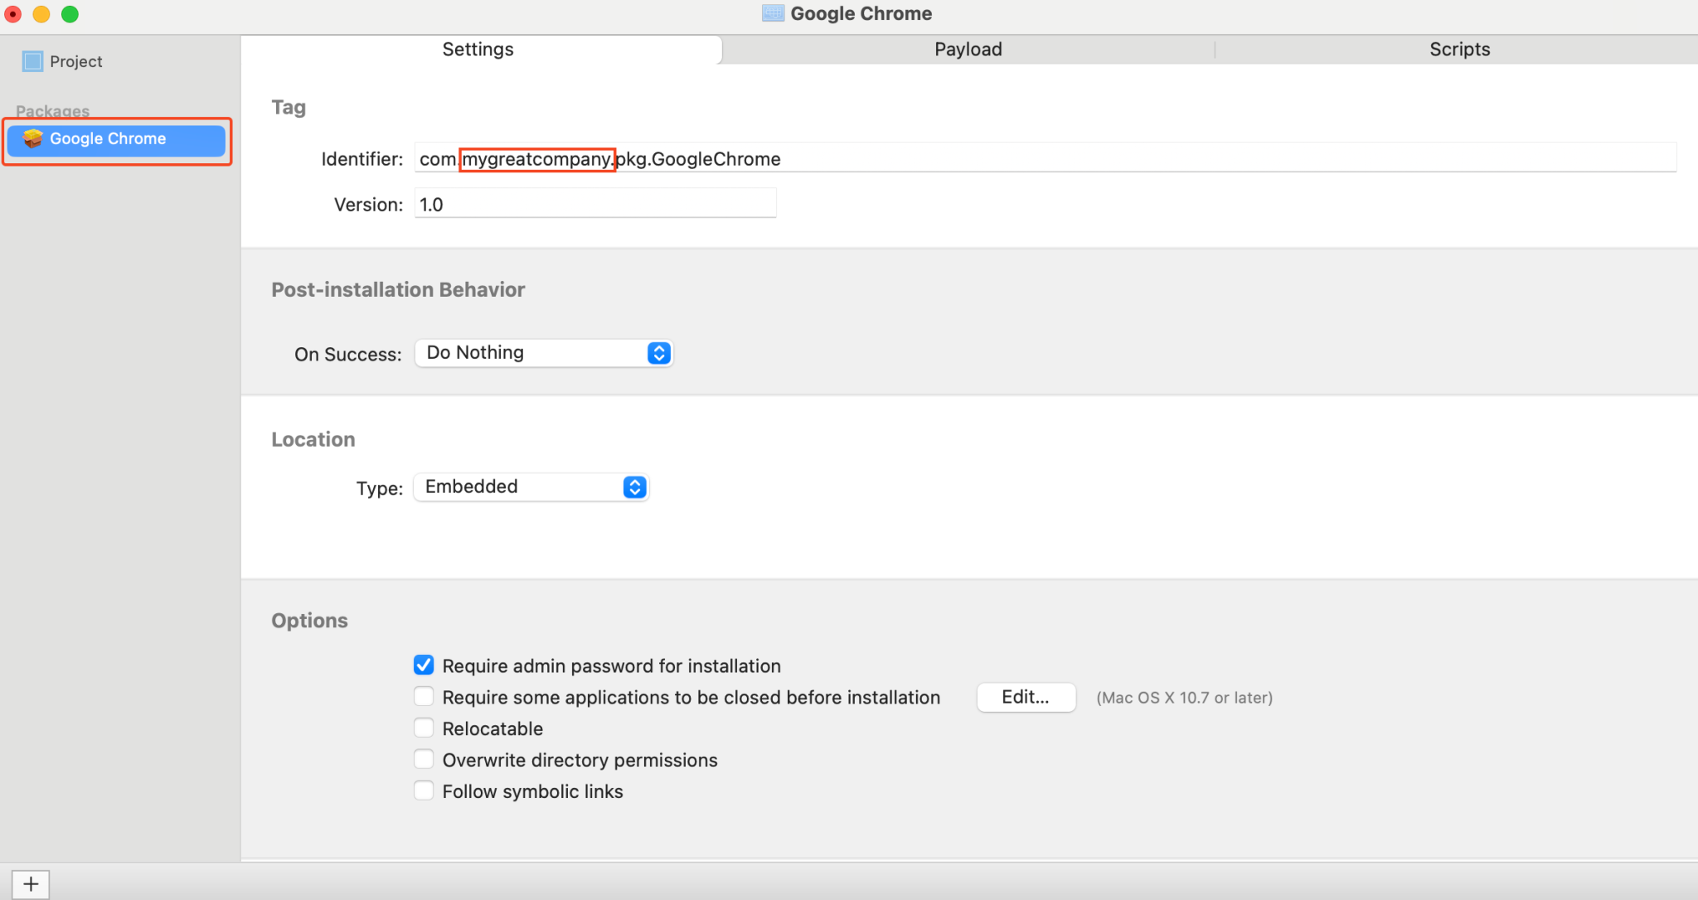The height and width of the screenshot is (900, 1698).
Task: Click the green zoom window button
Action: (70, 14)
